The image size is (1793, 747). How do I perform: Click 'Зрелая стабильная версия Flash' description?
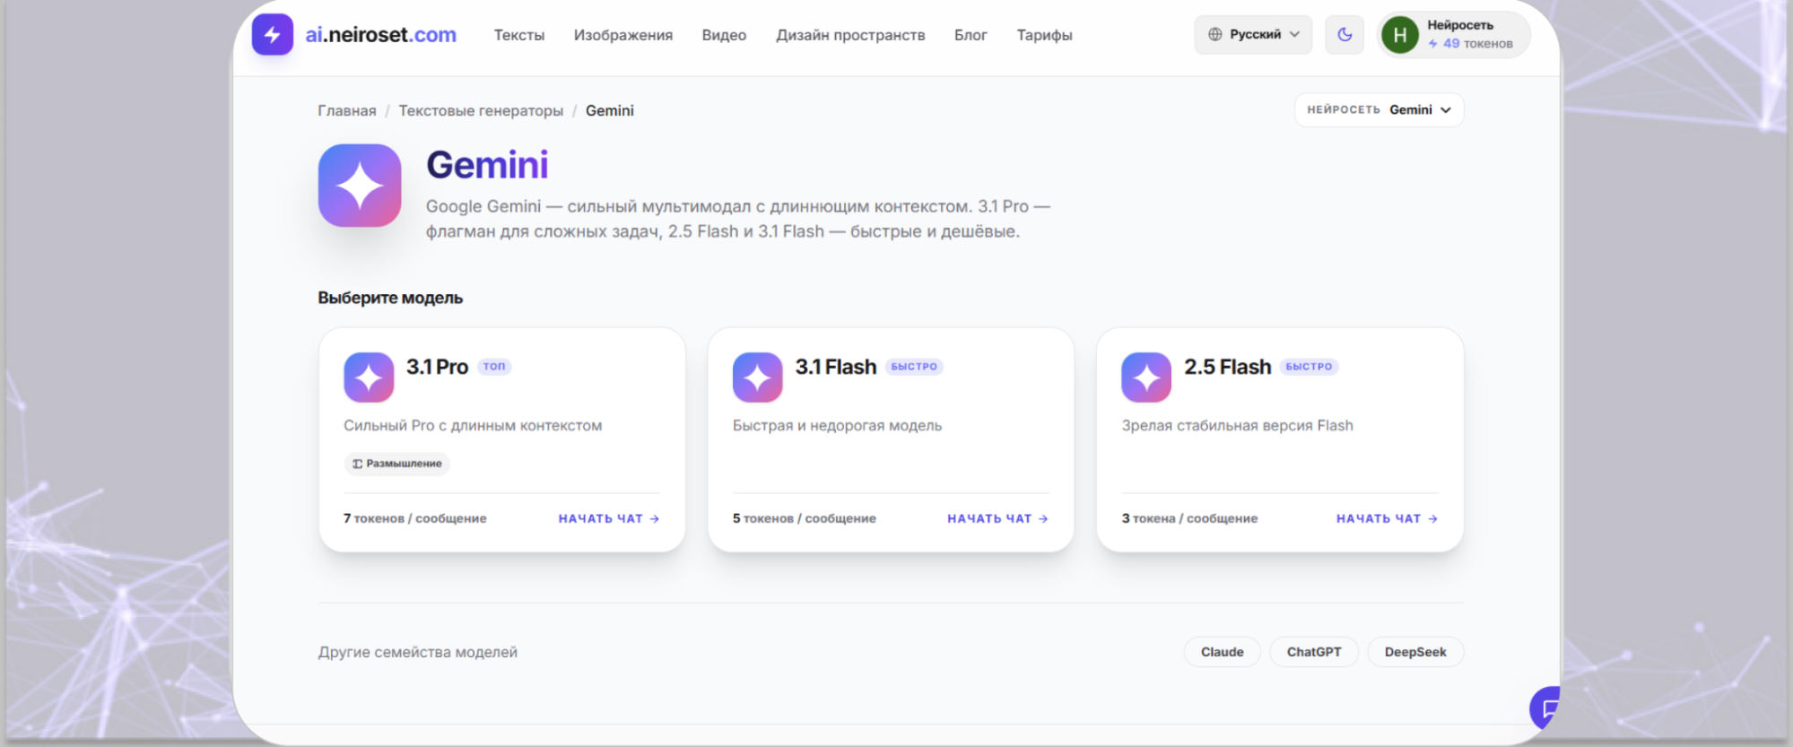click(x=1237, y=426)
